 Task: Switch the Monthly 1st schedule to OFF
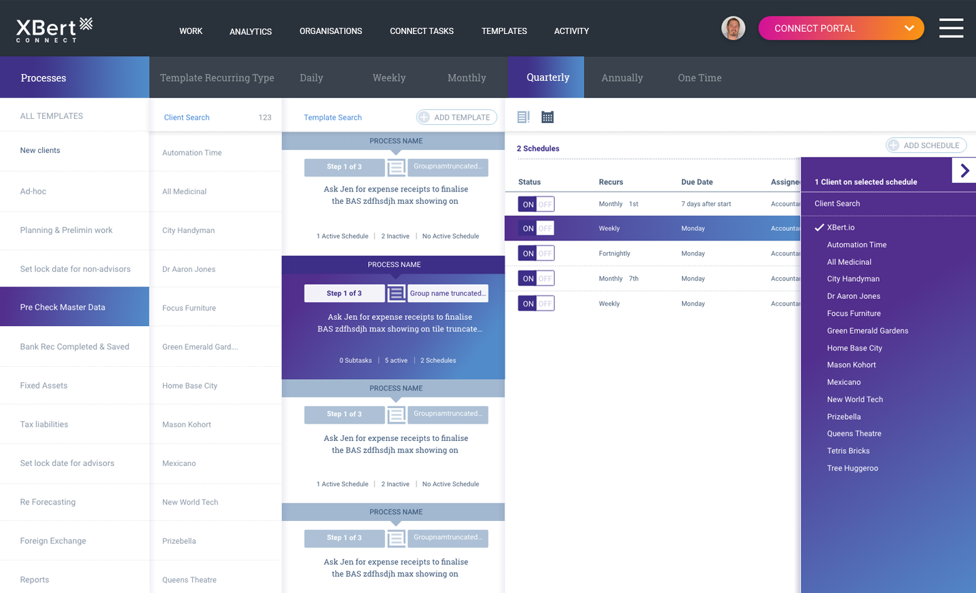point(544,203)
